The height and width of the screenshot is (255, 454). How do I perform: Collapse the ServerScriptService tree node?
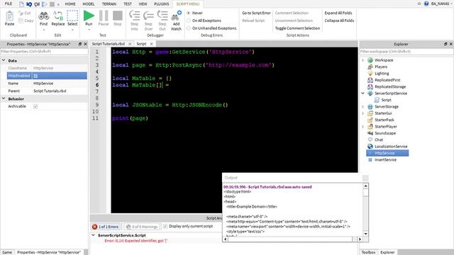(362, 93)
